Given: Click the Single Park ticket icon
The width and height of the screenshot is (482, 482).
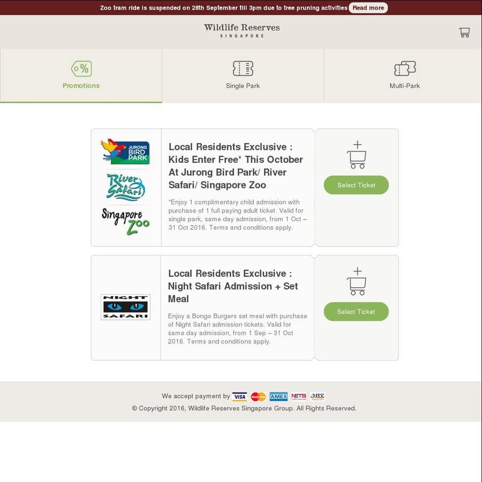Looking at the screenshot, I should click(x=243, y=68).
